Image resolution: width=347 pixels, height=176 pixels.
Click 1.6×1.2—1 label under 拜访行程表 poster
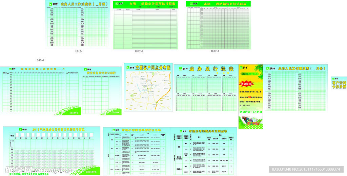(139, 51)
